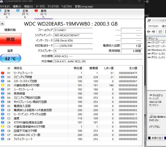Click the power-on count field 4 回
The width and height of the screenshot is (166, 147).
[131, 46]
